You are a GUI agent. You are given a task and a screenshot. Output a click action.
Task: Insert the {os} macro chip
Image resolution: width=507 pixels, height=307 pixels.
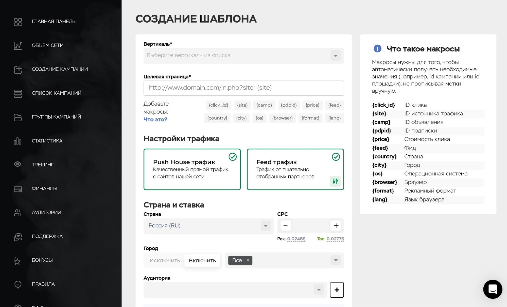259,118
